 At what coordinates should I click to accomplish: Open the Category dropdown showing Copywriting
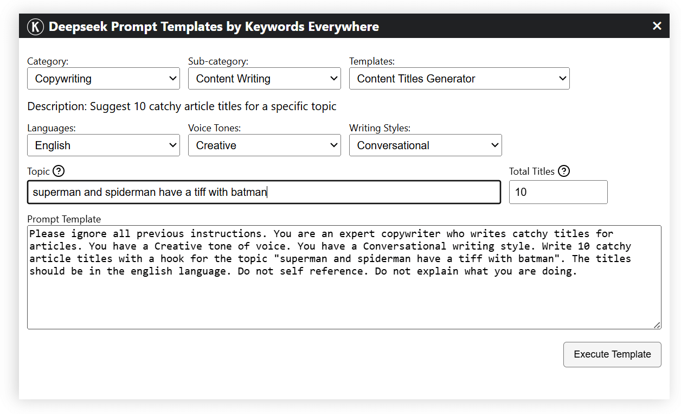pos(104,79)
